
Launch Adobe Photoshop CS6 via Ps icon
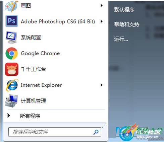pyautogui.click(x=12, y=21)
